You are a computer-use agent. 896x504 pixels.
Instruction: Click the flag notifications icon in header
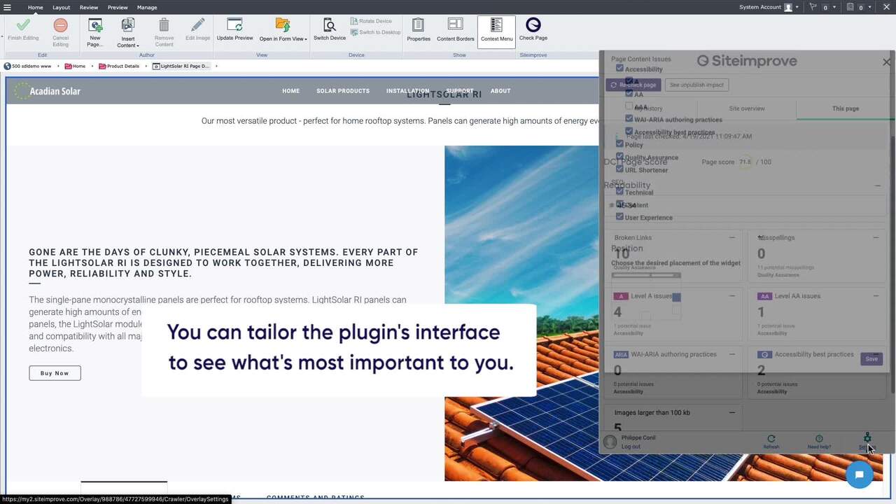(813, 7)
